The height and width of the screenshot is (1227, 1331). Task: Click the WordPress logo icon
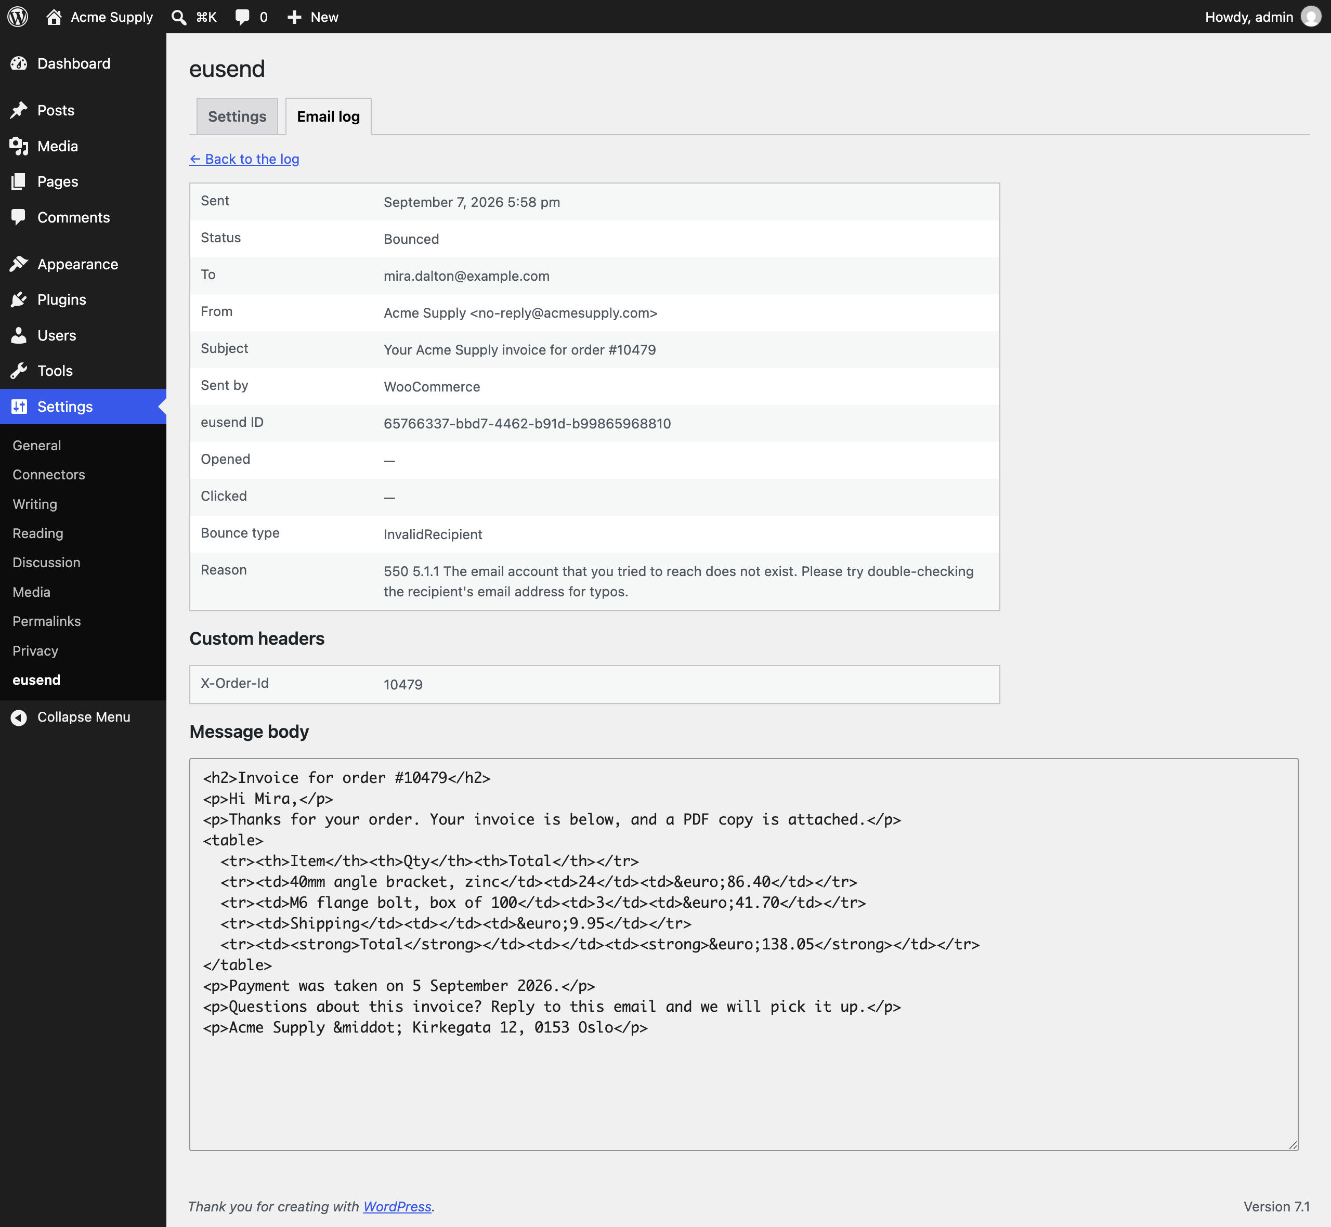tap(18, 17)
